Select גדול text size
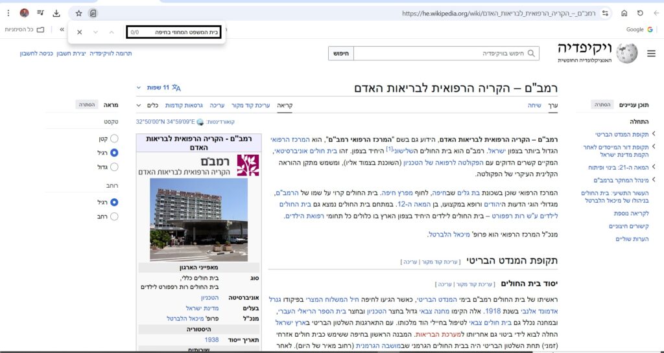The width and height of the screenshot is (664, 353). click(x=114, y=167)
